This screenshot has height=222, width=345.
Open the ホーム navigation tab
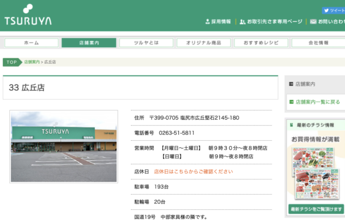click(x=32, y=43)
